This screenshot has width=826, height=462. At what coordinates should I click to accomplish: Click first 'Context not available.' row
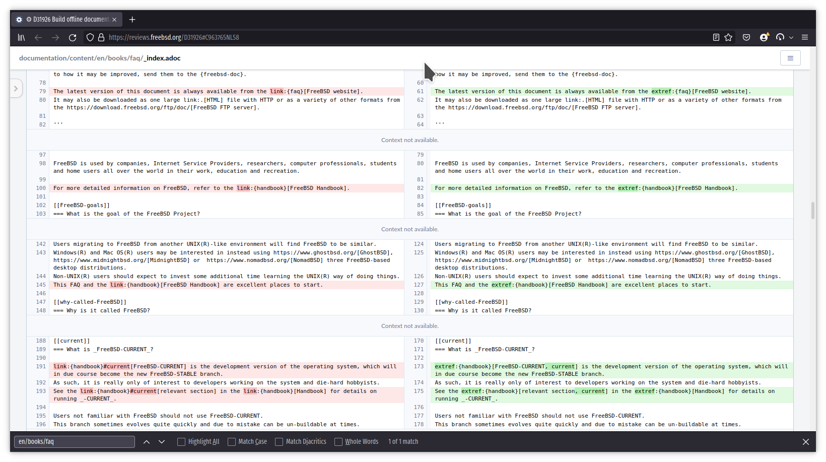[x=410, y=140]
